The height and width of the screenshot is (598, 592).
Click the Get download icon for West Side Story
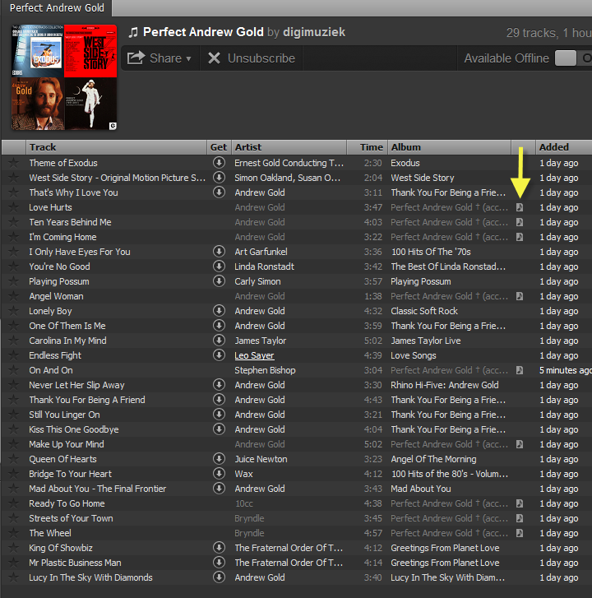pos(219,178)
